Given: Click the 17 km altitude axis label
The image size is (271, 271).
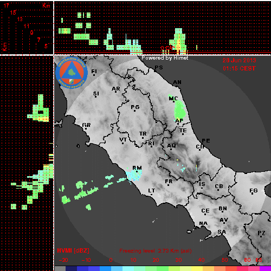Looking at the screenshot, I should (x=6, y=5).
